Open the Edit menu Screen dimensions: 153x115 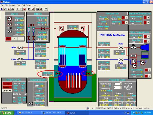[x=6, y=5]
